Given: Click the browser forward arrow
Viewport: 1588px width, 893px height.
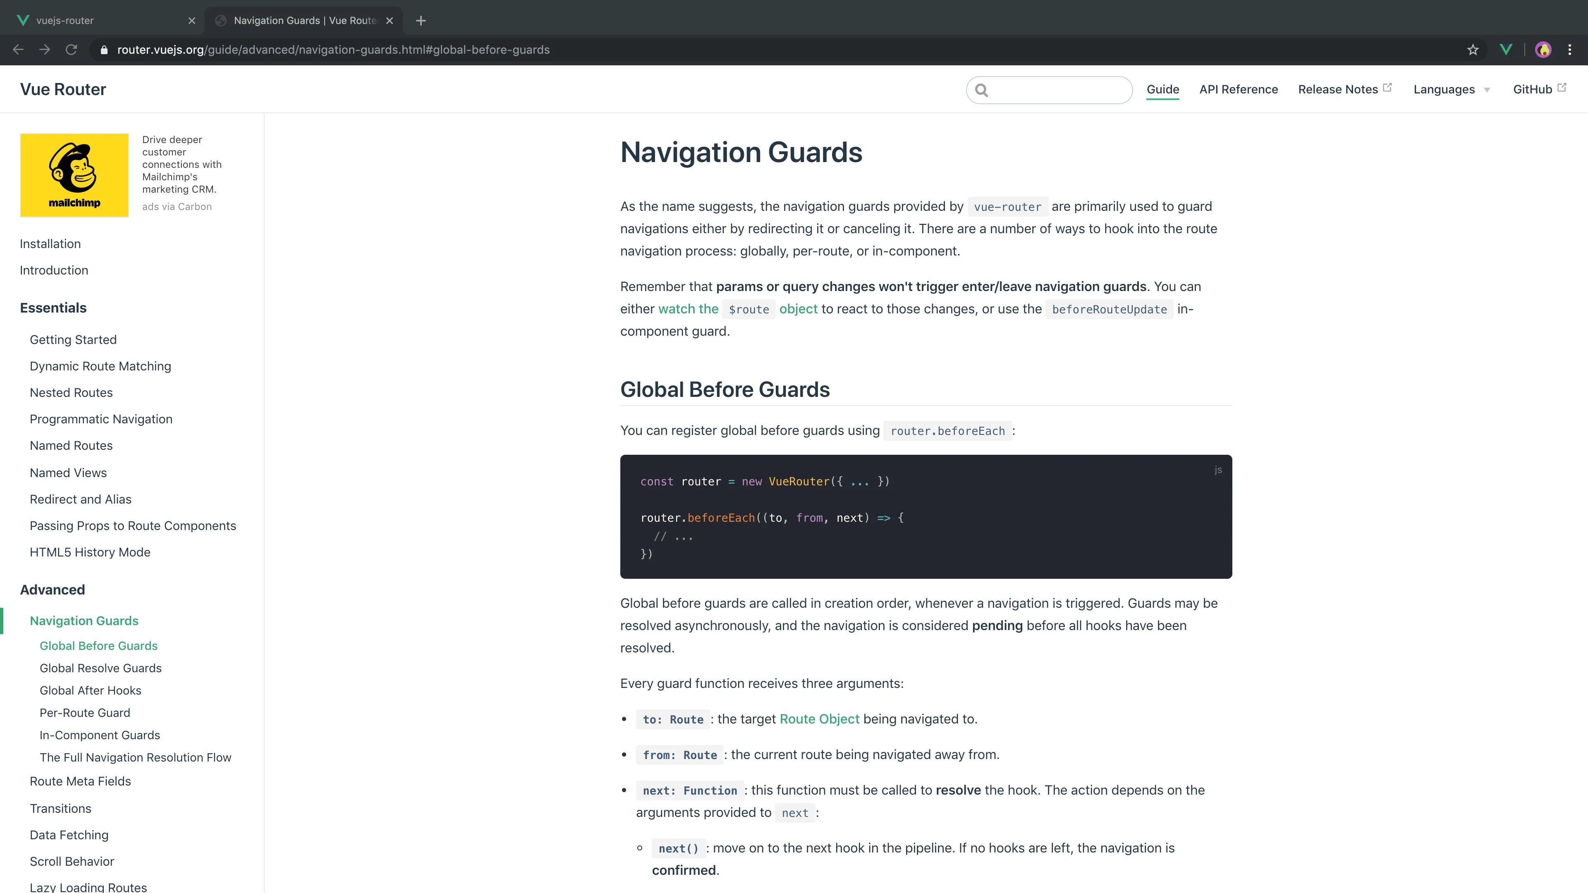Looking at the screenshot, I should (44, 49).
